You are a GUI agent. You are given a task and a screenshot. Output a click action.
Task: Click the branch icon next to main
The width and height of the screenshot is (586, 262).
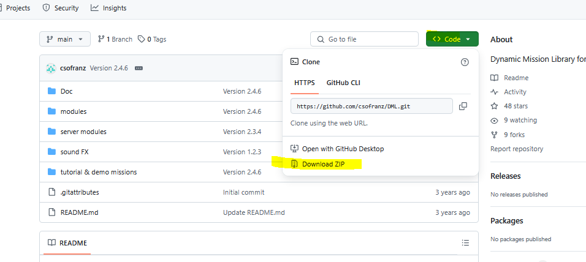click(49, 39)
